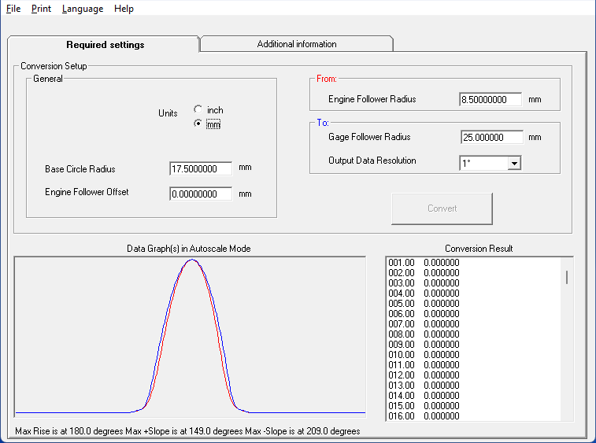The image size is (596, 443).
Task: Click the Engine Follower Offset input field
Action: click(x=200, y=194)
